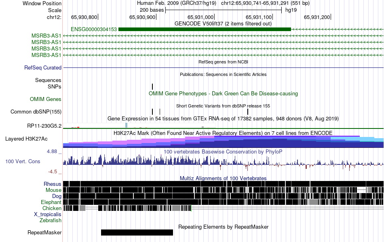
Task: Click the 200 bases scale bar
Action: [x=224, y=10]
